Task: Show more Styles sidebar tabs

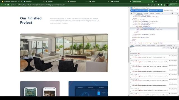Action: click(x=174, y=45)
